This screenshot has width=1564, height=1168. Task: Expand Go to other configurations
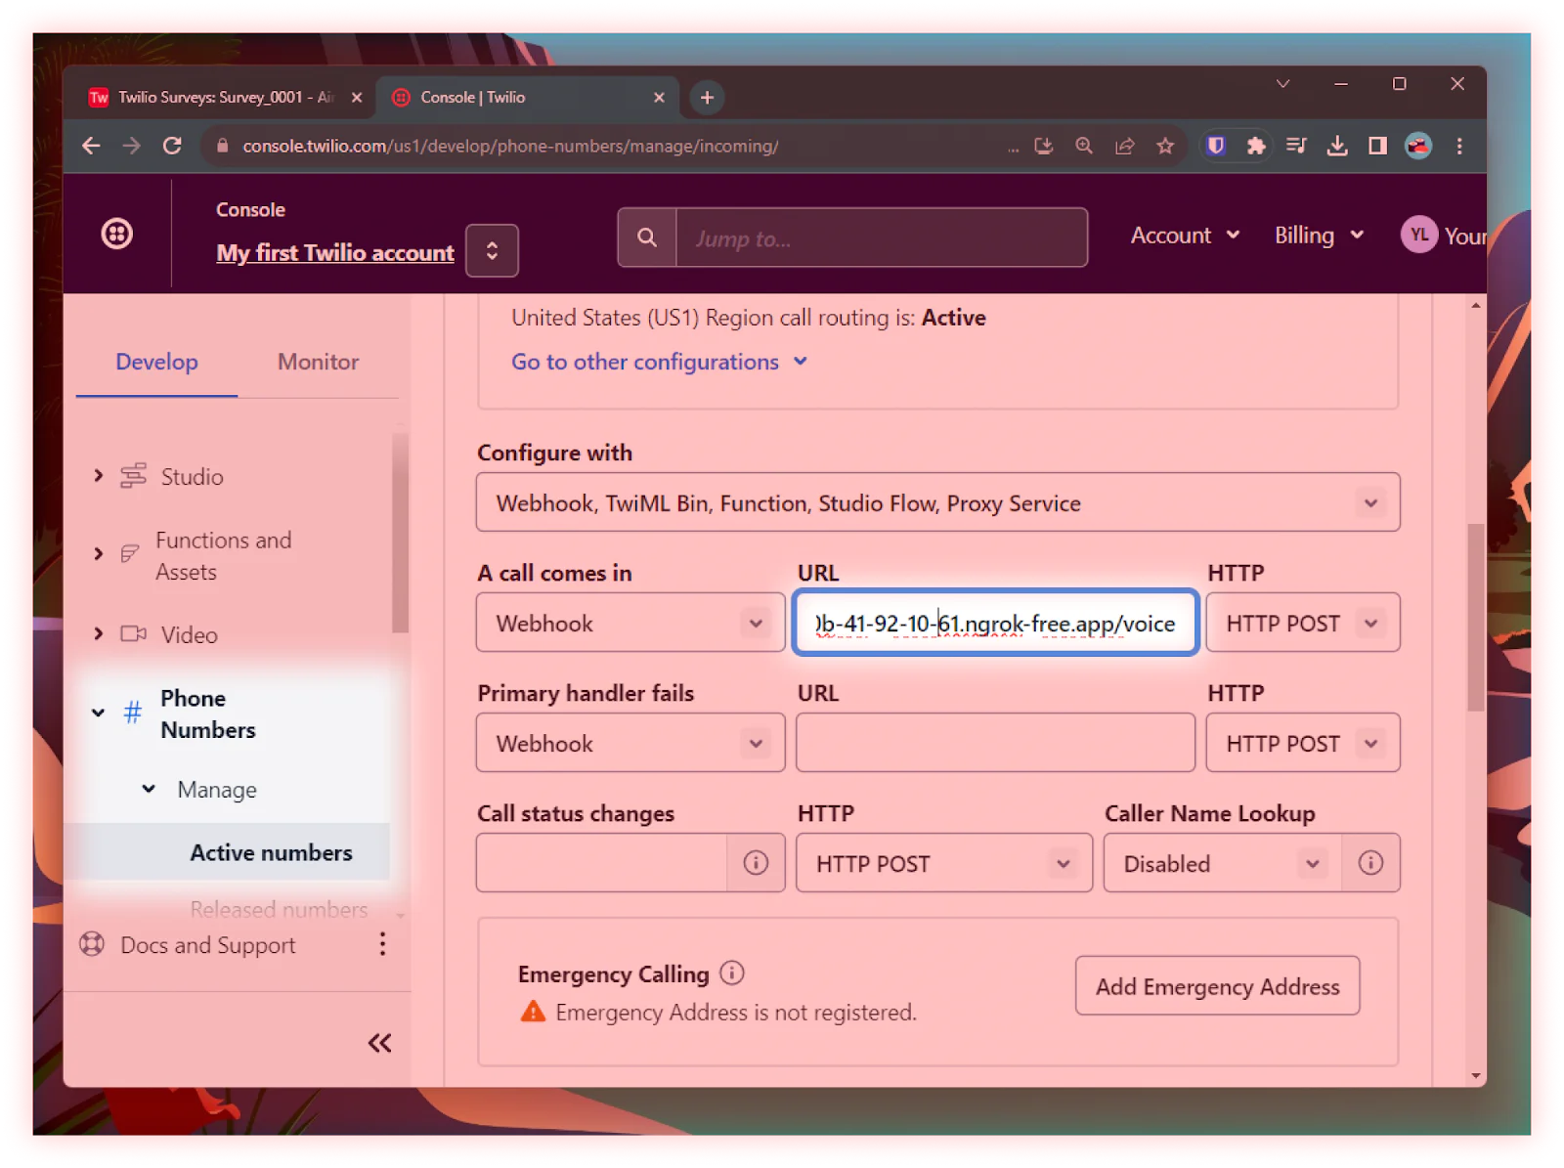(x=660, y=362)
